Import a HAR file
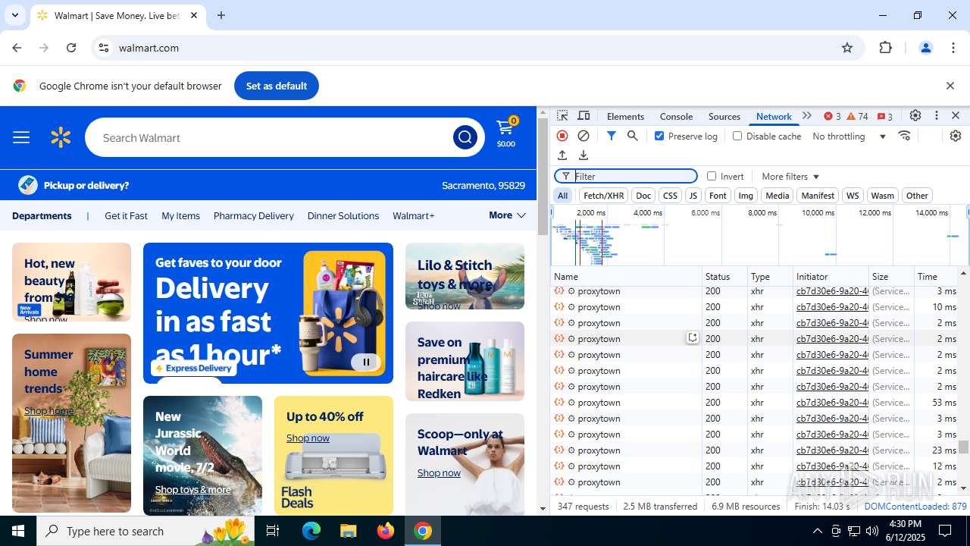970x546 pixels. coord(562,155)
